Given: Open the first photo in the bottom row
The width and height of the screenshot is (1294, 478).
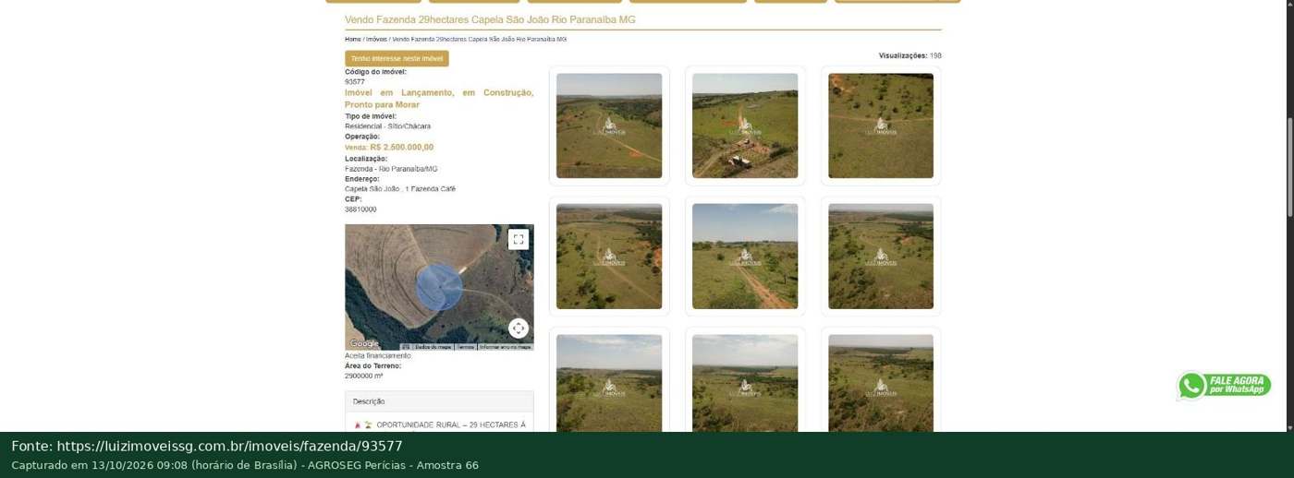Looking at the screenshot, I should [609, 383].
